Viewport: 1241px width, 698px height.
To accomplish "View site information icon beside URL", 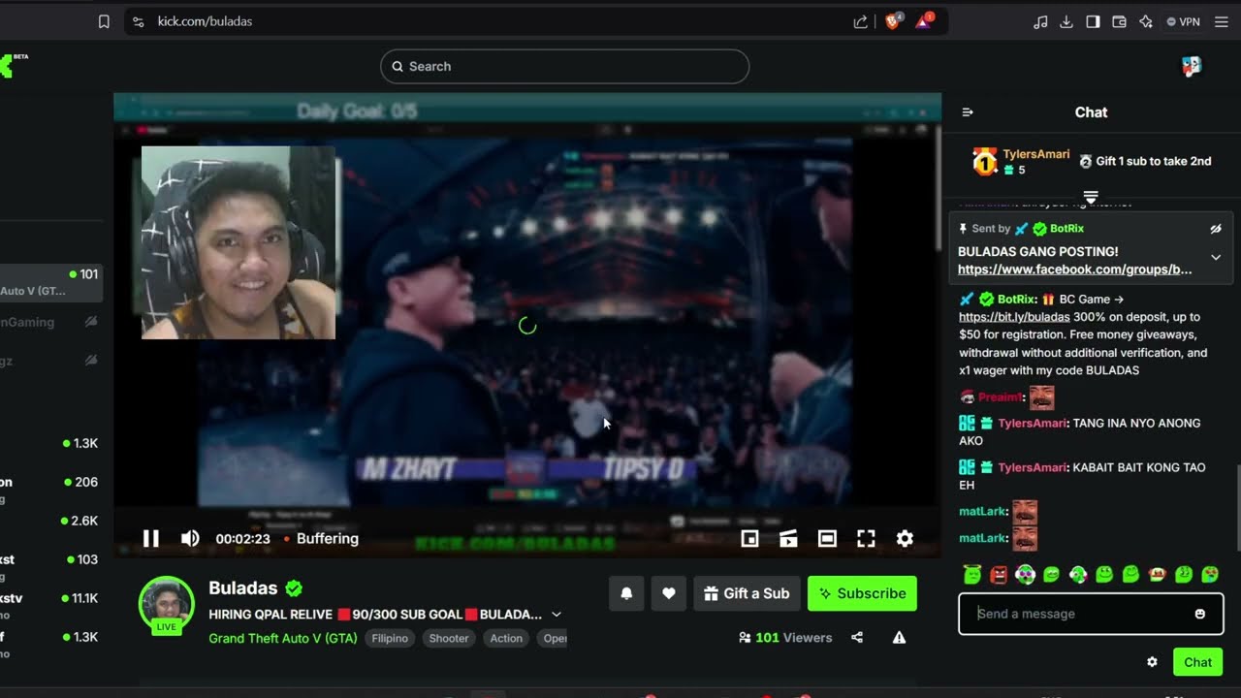I will click(138, 21).
